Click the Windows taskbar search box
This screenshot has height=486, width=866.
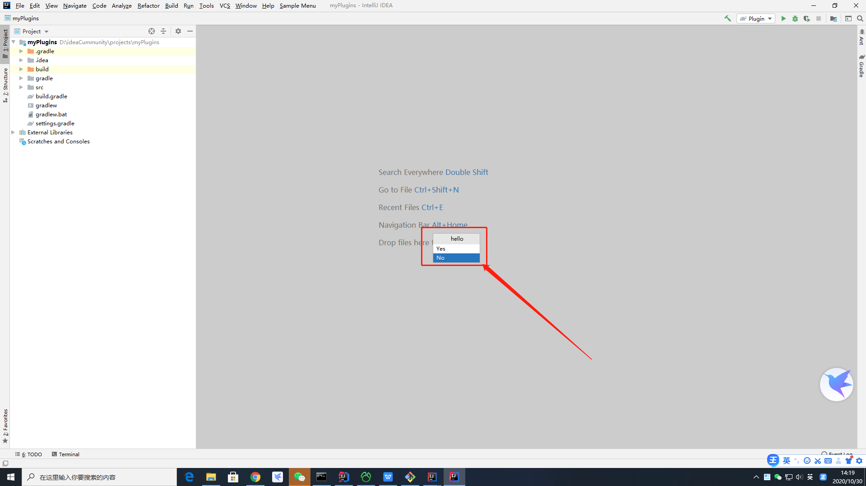coord(99,477)
